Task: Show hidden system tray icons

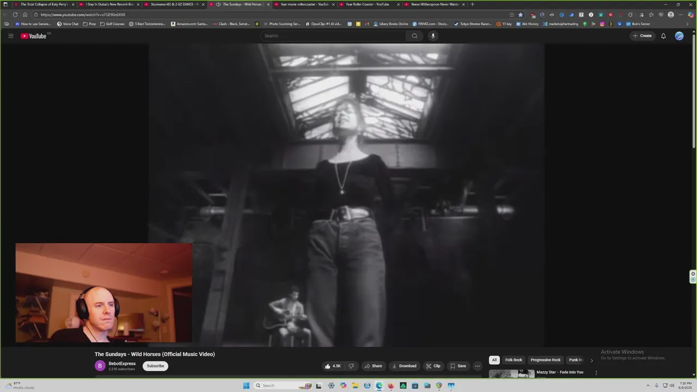Action: tap(647, 385)
